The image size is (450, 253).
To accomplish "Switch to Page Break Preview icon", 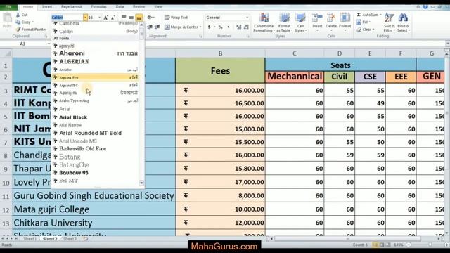I will point(388,245).
